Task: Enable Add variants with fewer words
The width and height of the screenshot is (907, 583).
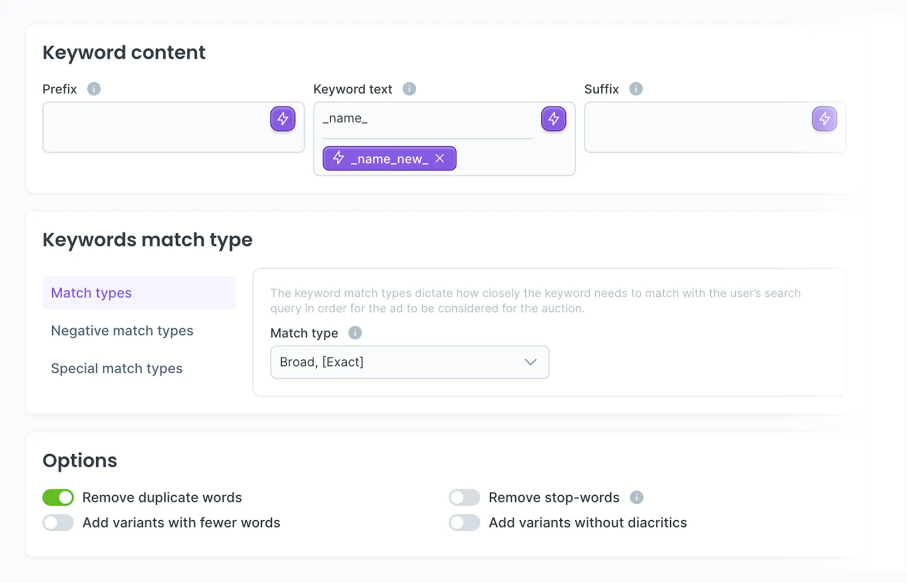Action: 58,522
